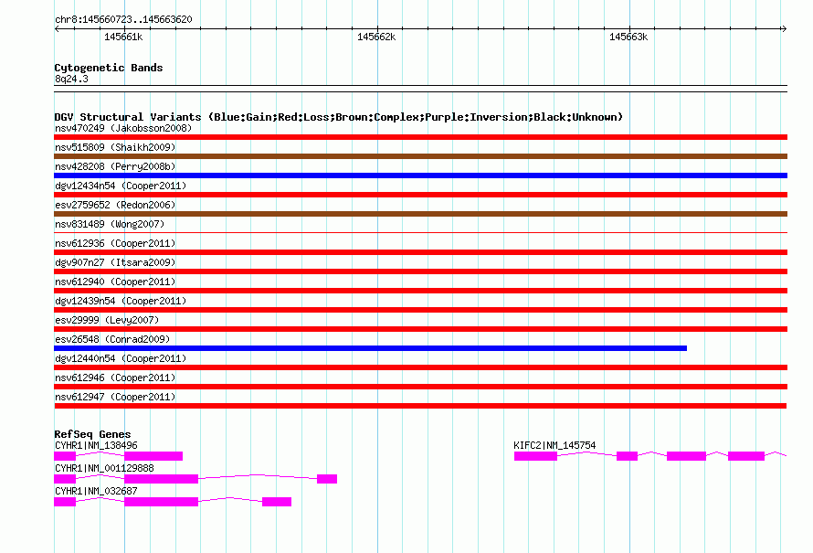
Task: Click the red bar under dgv12434n54
Action: pyautogui.click(x=420, y=195)
